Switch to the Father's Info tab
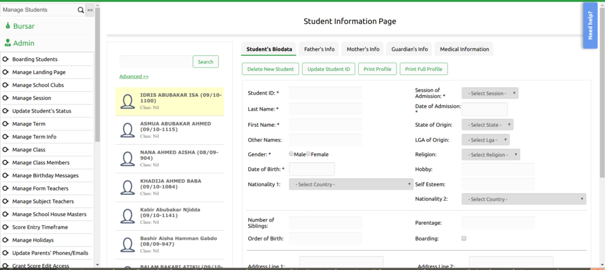Image resolution: width=605 pixels, height=270 pixels. click(x=319, y=49)
